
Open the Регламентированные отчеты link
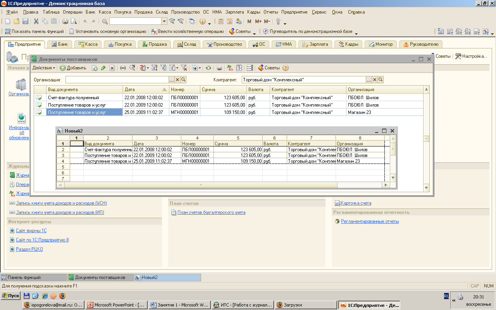(x=370, y=221)
